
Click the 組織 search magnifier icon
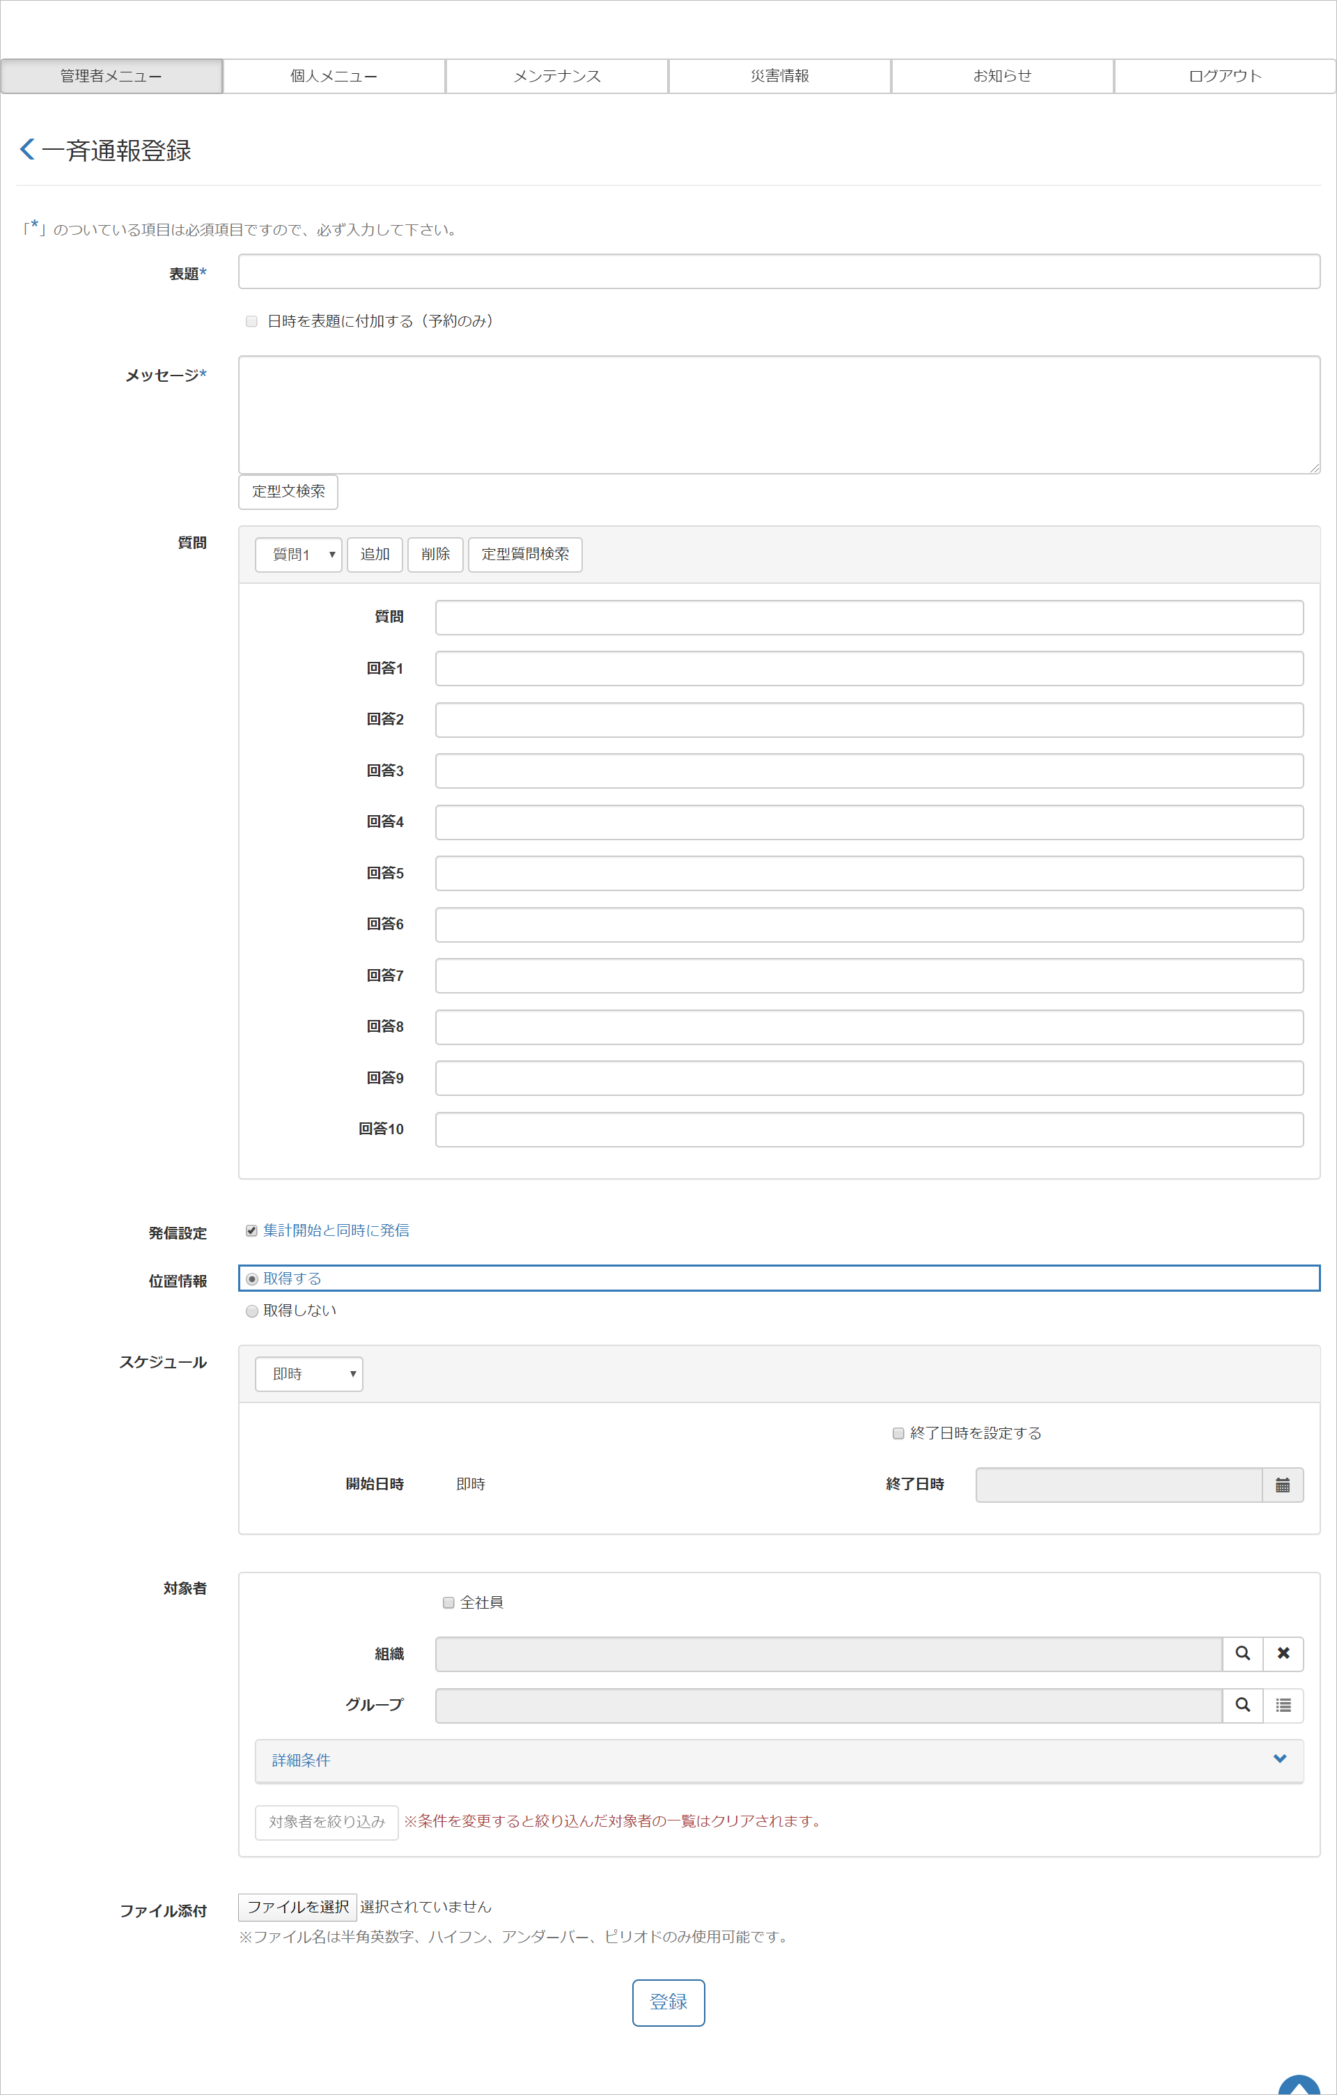coord(1242,1653)
